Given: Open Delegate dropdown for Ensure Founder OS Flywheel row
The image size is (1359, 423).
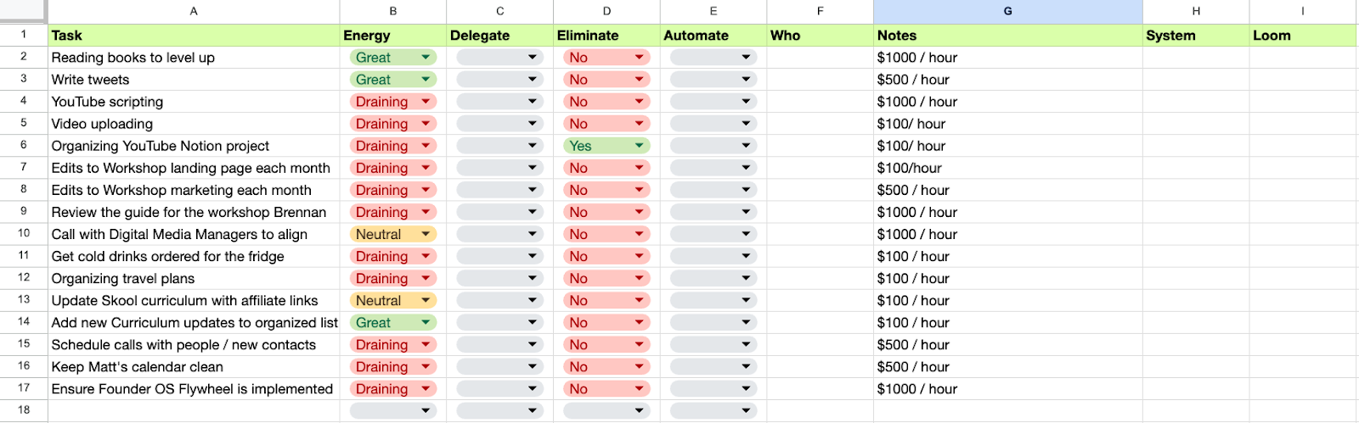Looking at the screenshot, I should (x=499, y=389).
